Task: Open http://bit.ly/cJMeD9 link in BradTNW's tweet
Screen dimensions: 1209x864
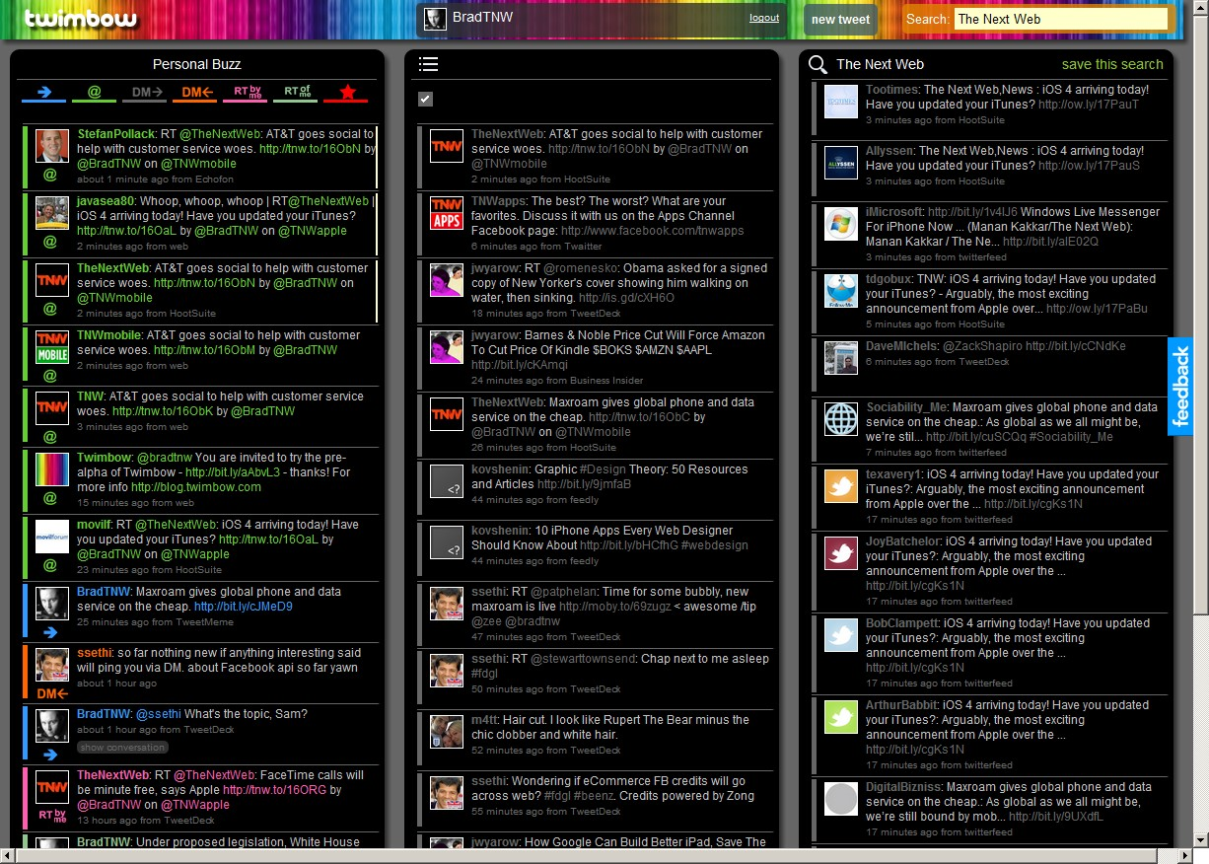Action: (x=244, y=607)
